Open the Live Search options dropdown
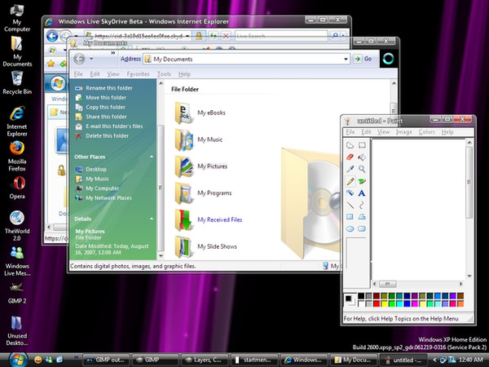 tap(343, 36)
